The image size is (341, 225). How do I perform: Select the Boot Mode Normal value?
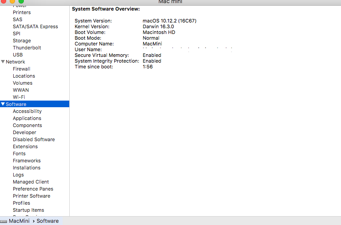151,38
